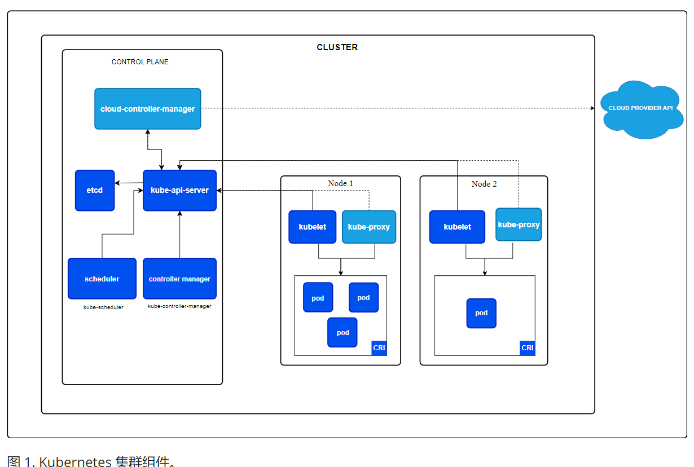The height and width of the screenshot is (467, 694).
Task: Click the cloud-controller-manager box
Action: [147, 109]
